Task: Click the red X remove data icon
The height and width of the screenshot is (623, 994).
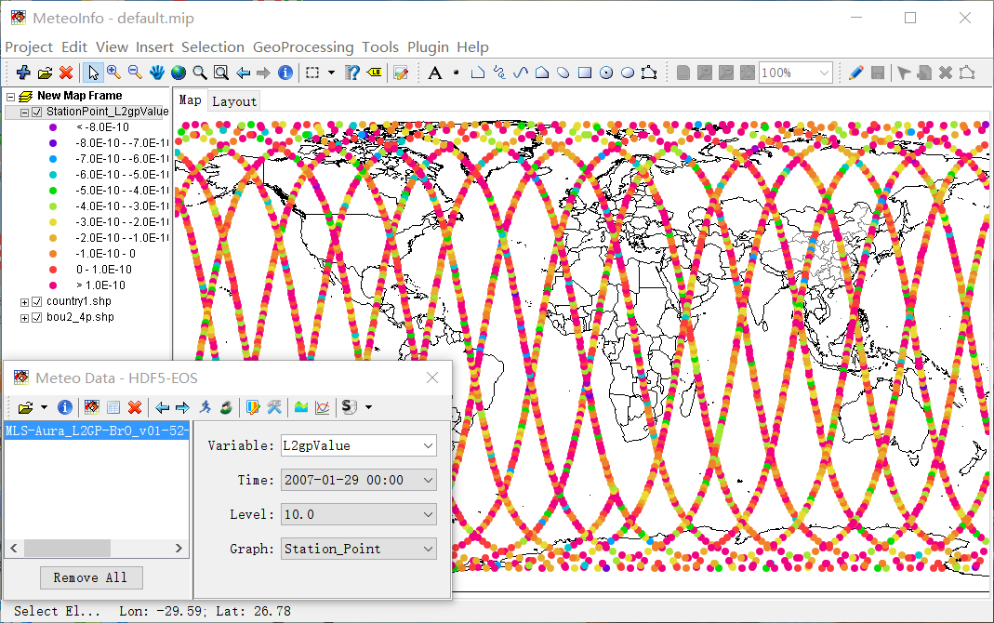Action: tap(135, 407)
